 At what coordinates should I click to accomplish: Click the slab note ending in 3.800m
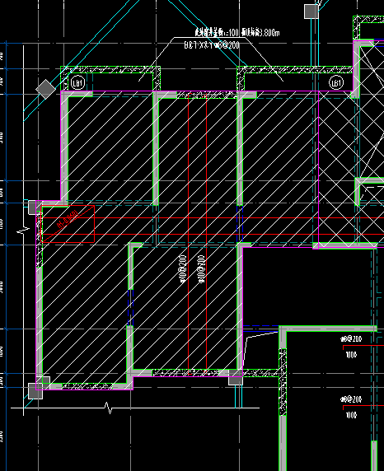tap(237, 32)
